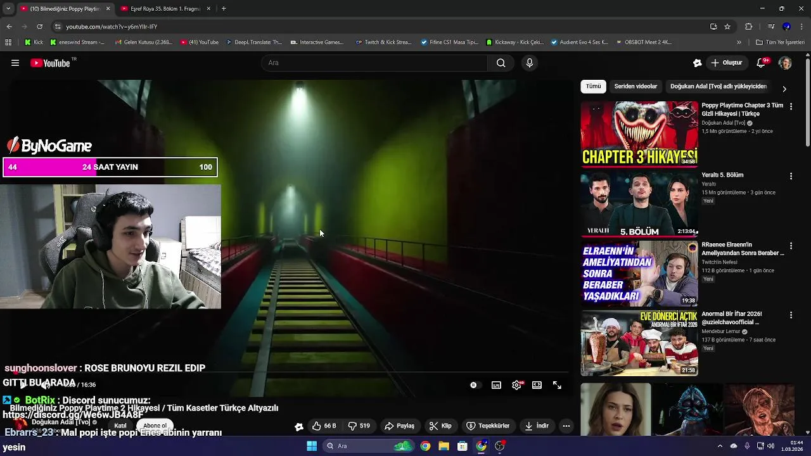Open the YouTube hamburger guide menu
The image size is (811, 456).
(15, 63)
